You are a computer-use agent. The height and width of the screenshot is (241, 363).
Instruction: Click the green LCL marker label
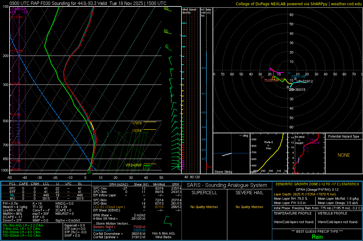[x=146, y=168]
